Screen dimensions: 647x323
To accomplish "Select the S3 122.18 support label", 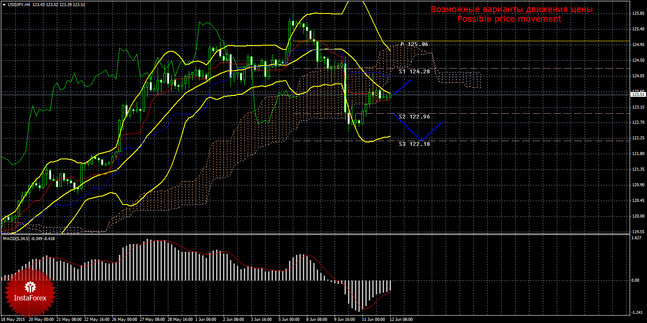I will [x=414, y=144].
